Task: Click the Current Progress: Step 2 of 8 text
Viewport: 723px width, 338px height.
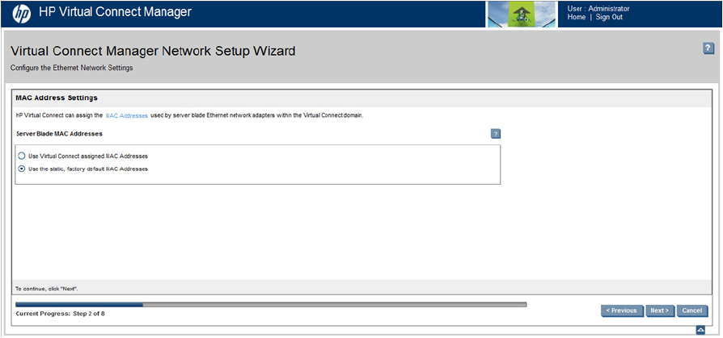Action: (x=60, y=313)
